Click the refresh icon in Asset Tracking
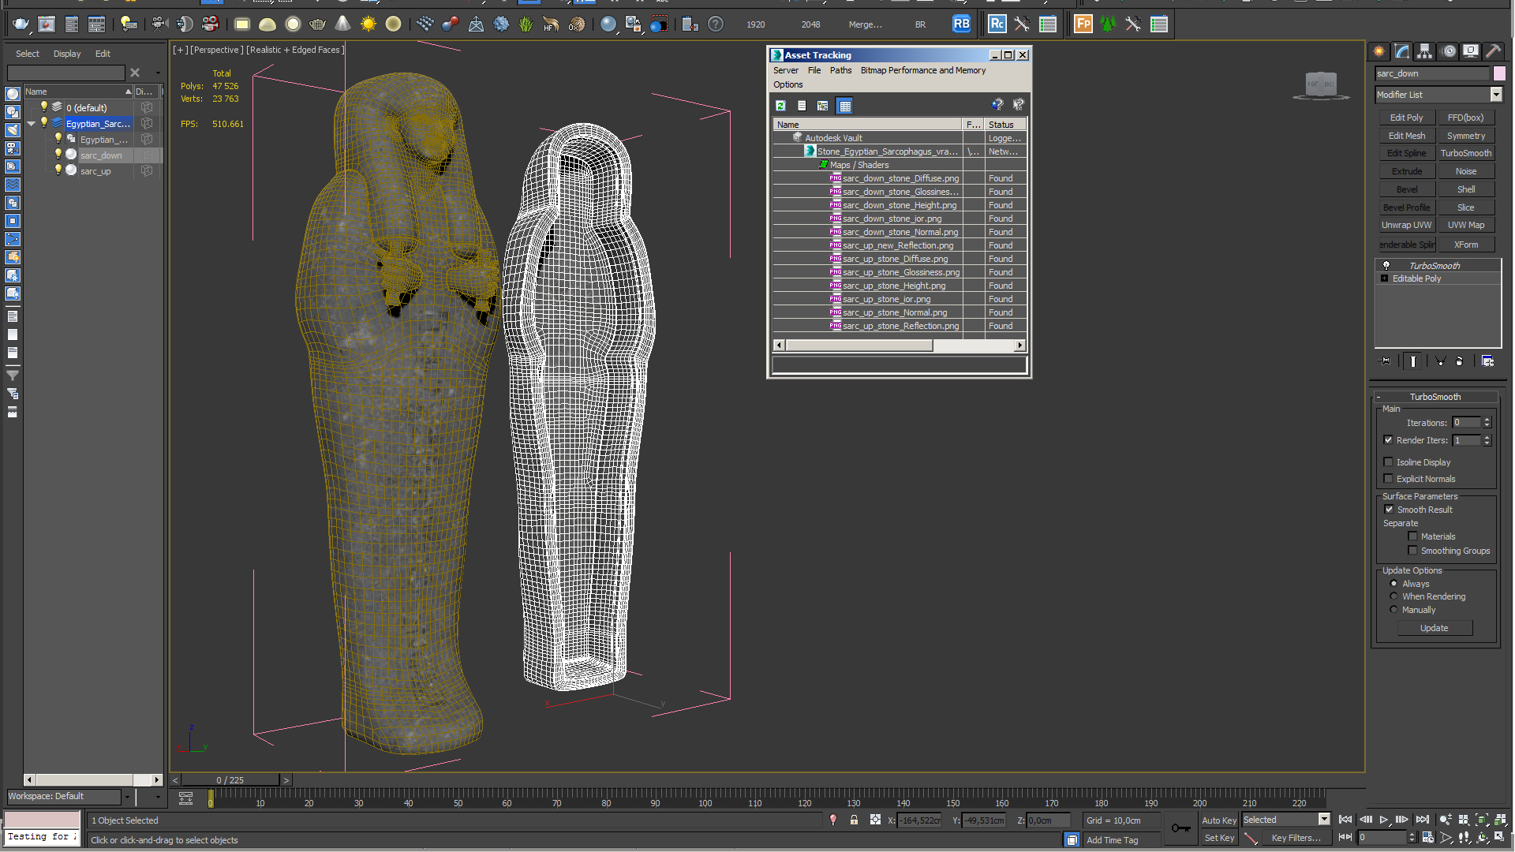Screen dimensions: 1515x852 coord(780,106)
